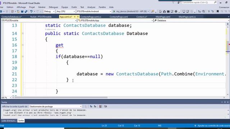Open the my_device target dropdown arrow
230x129 pixels.
148,11
